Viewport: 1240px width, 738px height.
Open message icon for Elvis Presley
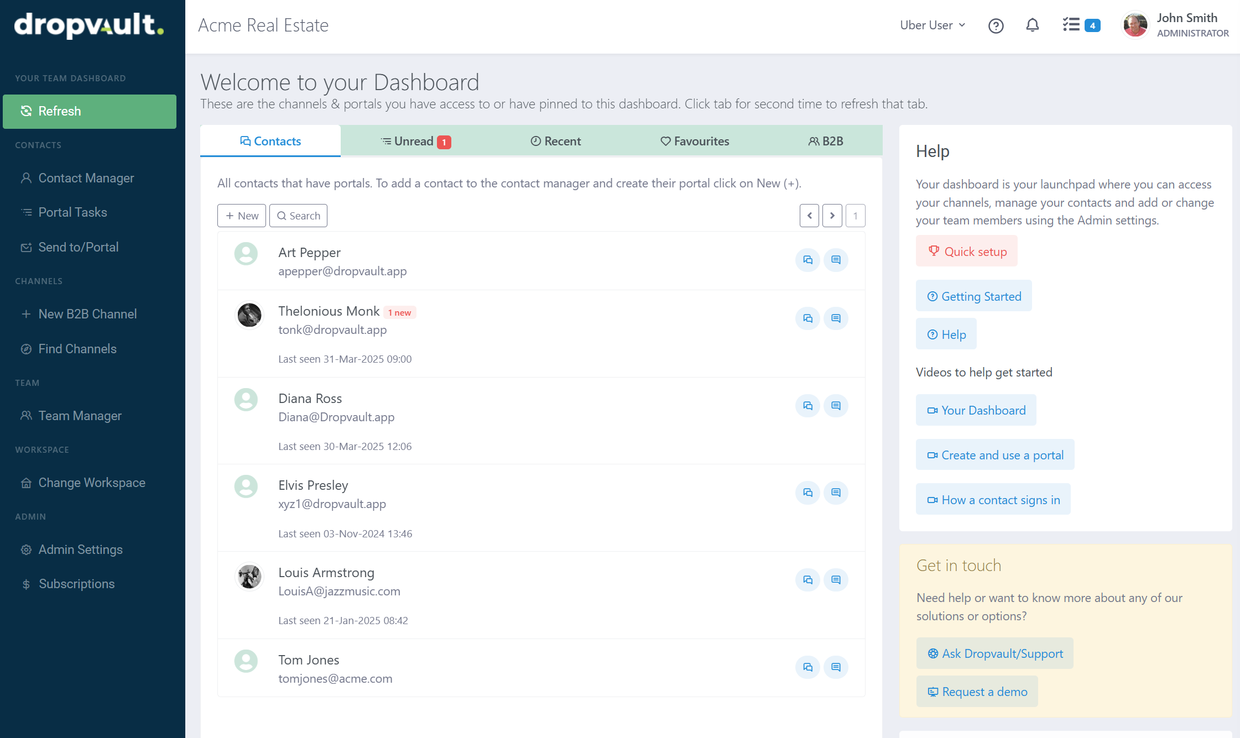tap(836, 493)
